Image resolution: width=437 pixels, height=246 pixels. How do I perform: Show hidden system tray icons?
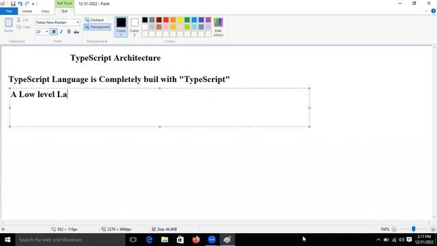pyautogui.click(x=378, y=240)
